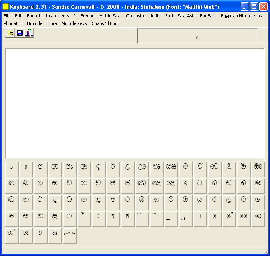This screenshot has height=256, width=270.
Task: Open the South East Asia menu
Action: point(180,16)
